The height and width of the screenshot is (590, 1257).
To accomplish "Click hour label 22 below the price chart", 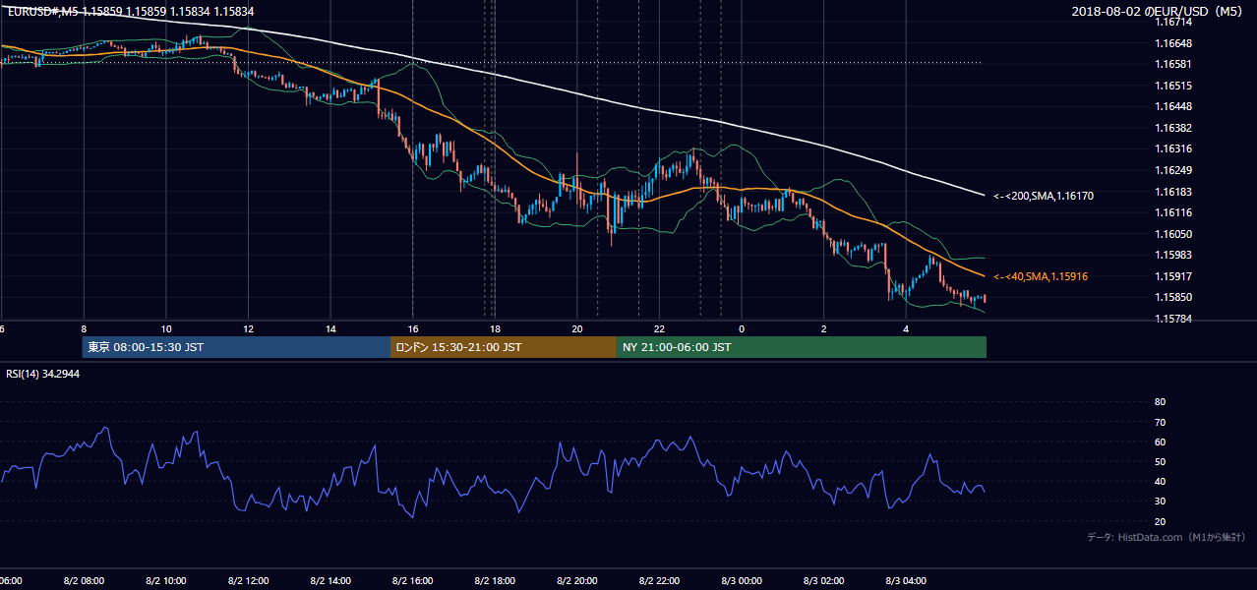I will 660,328.
